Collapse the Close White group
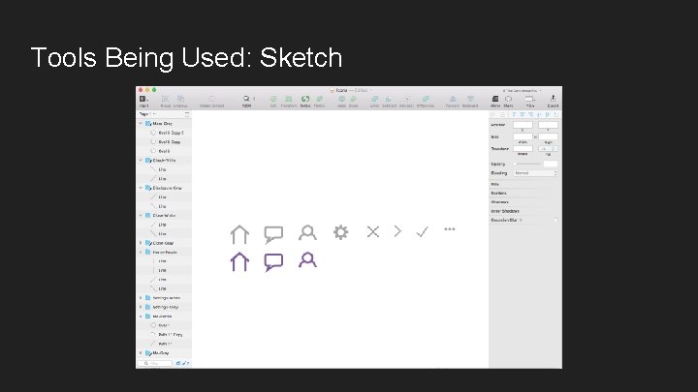698x392 pixels. [x=142, y=216]
